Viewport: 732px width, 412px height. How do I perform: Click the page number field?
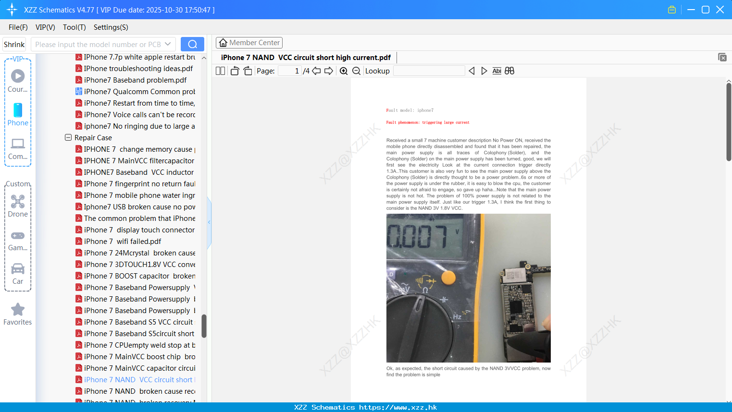tap(290, 71)
